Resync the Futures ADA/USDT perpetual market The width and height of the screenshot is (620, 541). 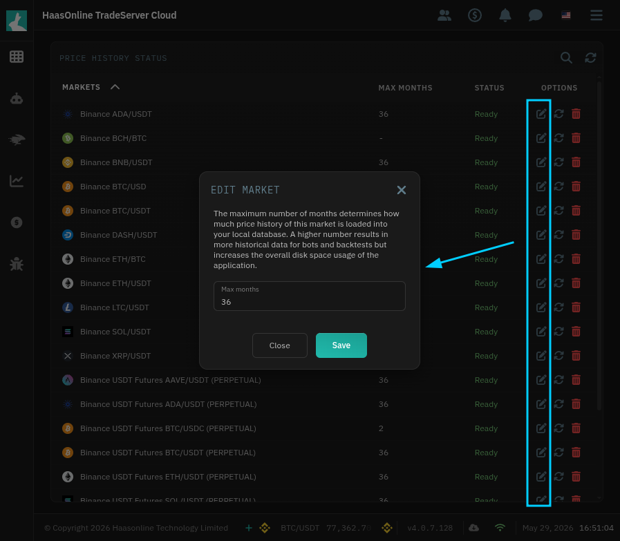tap(558, 404)
